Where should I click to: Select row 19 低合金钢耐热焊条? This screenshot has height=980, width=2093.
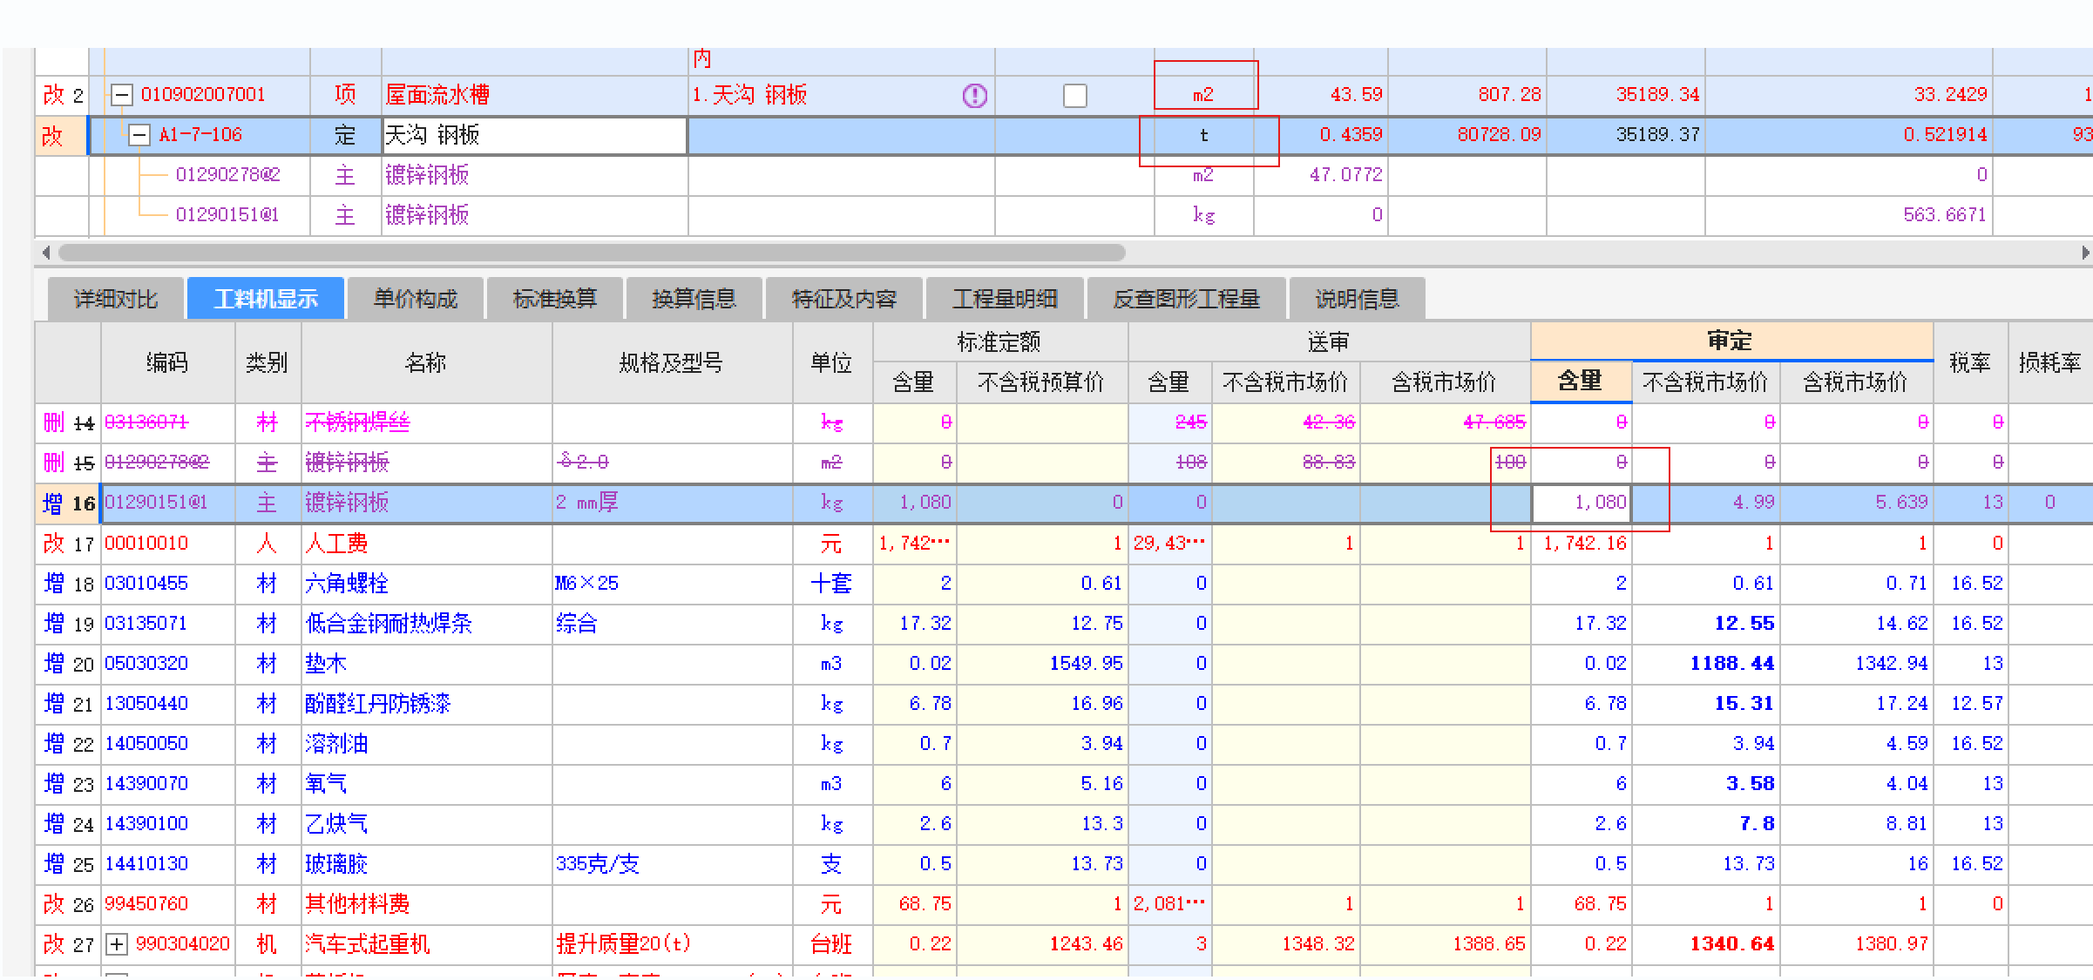389,624
